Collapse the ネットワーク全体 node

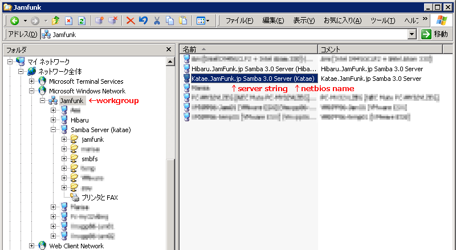point(21,72)
